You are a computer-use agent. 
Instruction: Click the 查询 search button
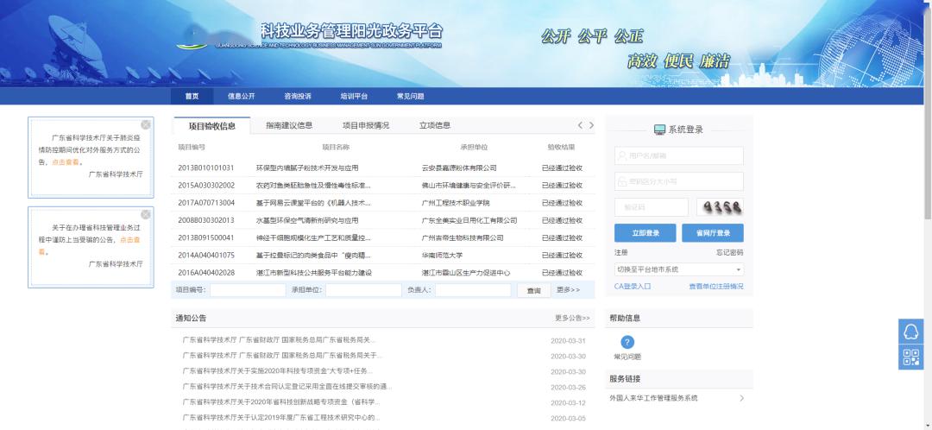tap(533, 290)
